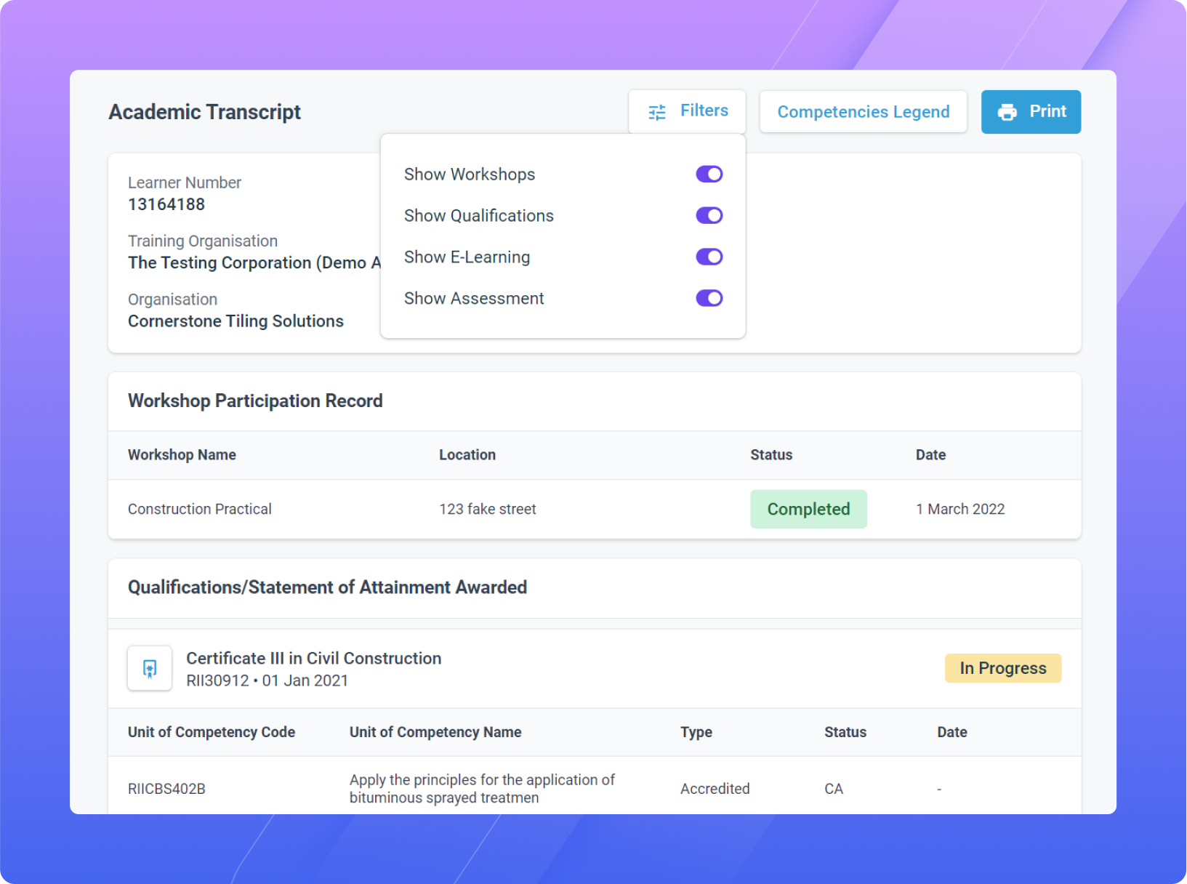This screenshot has width=1187, height=884.
Task: Click the learner number 13164188
Action: tap(167, 204)
